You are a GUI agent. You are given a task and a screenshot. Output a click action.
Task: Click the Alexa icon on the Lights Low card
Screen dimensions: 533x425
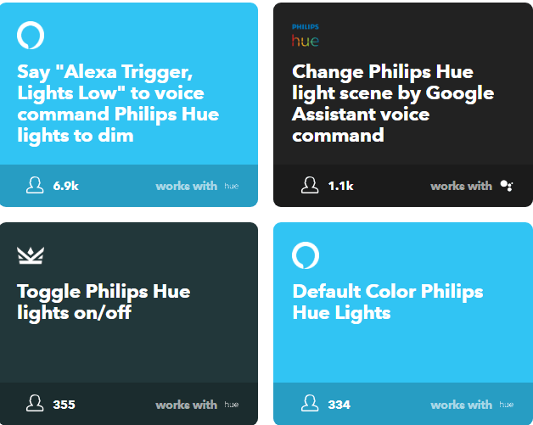(31, 36)
